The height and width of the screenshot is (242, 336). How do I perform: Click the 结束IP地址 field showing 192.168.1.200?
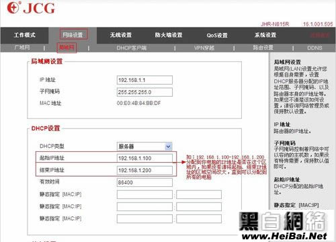pos(144,170)
